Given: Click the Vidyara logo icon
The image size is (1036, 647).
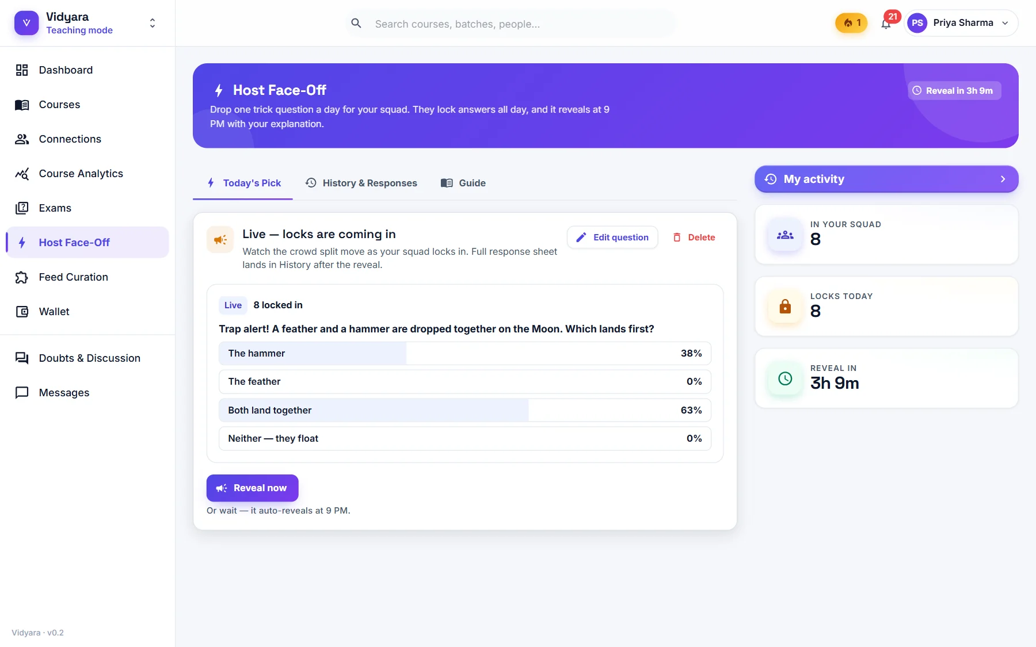Looking at the screenshot, I should coord(26,23).
